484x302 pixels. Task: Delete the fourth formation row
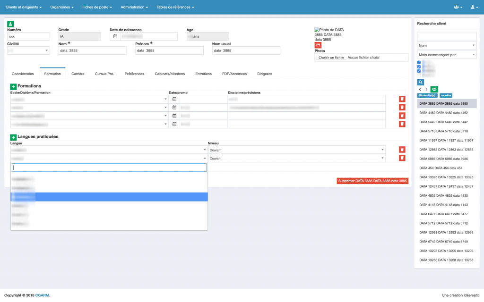pos(402,124)
